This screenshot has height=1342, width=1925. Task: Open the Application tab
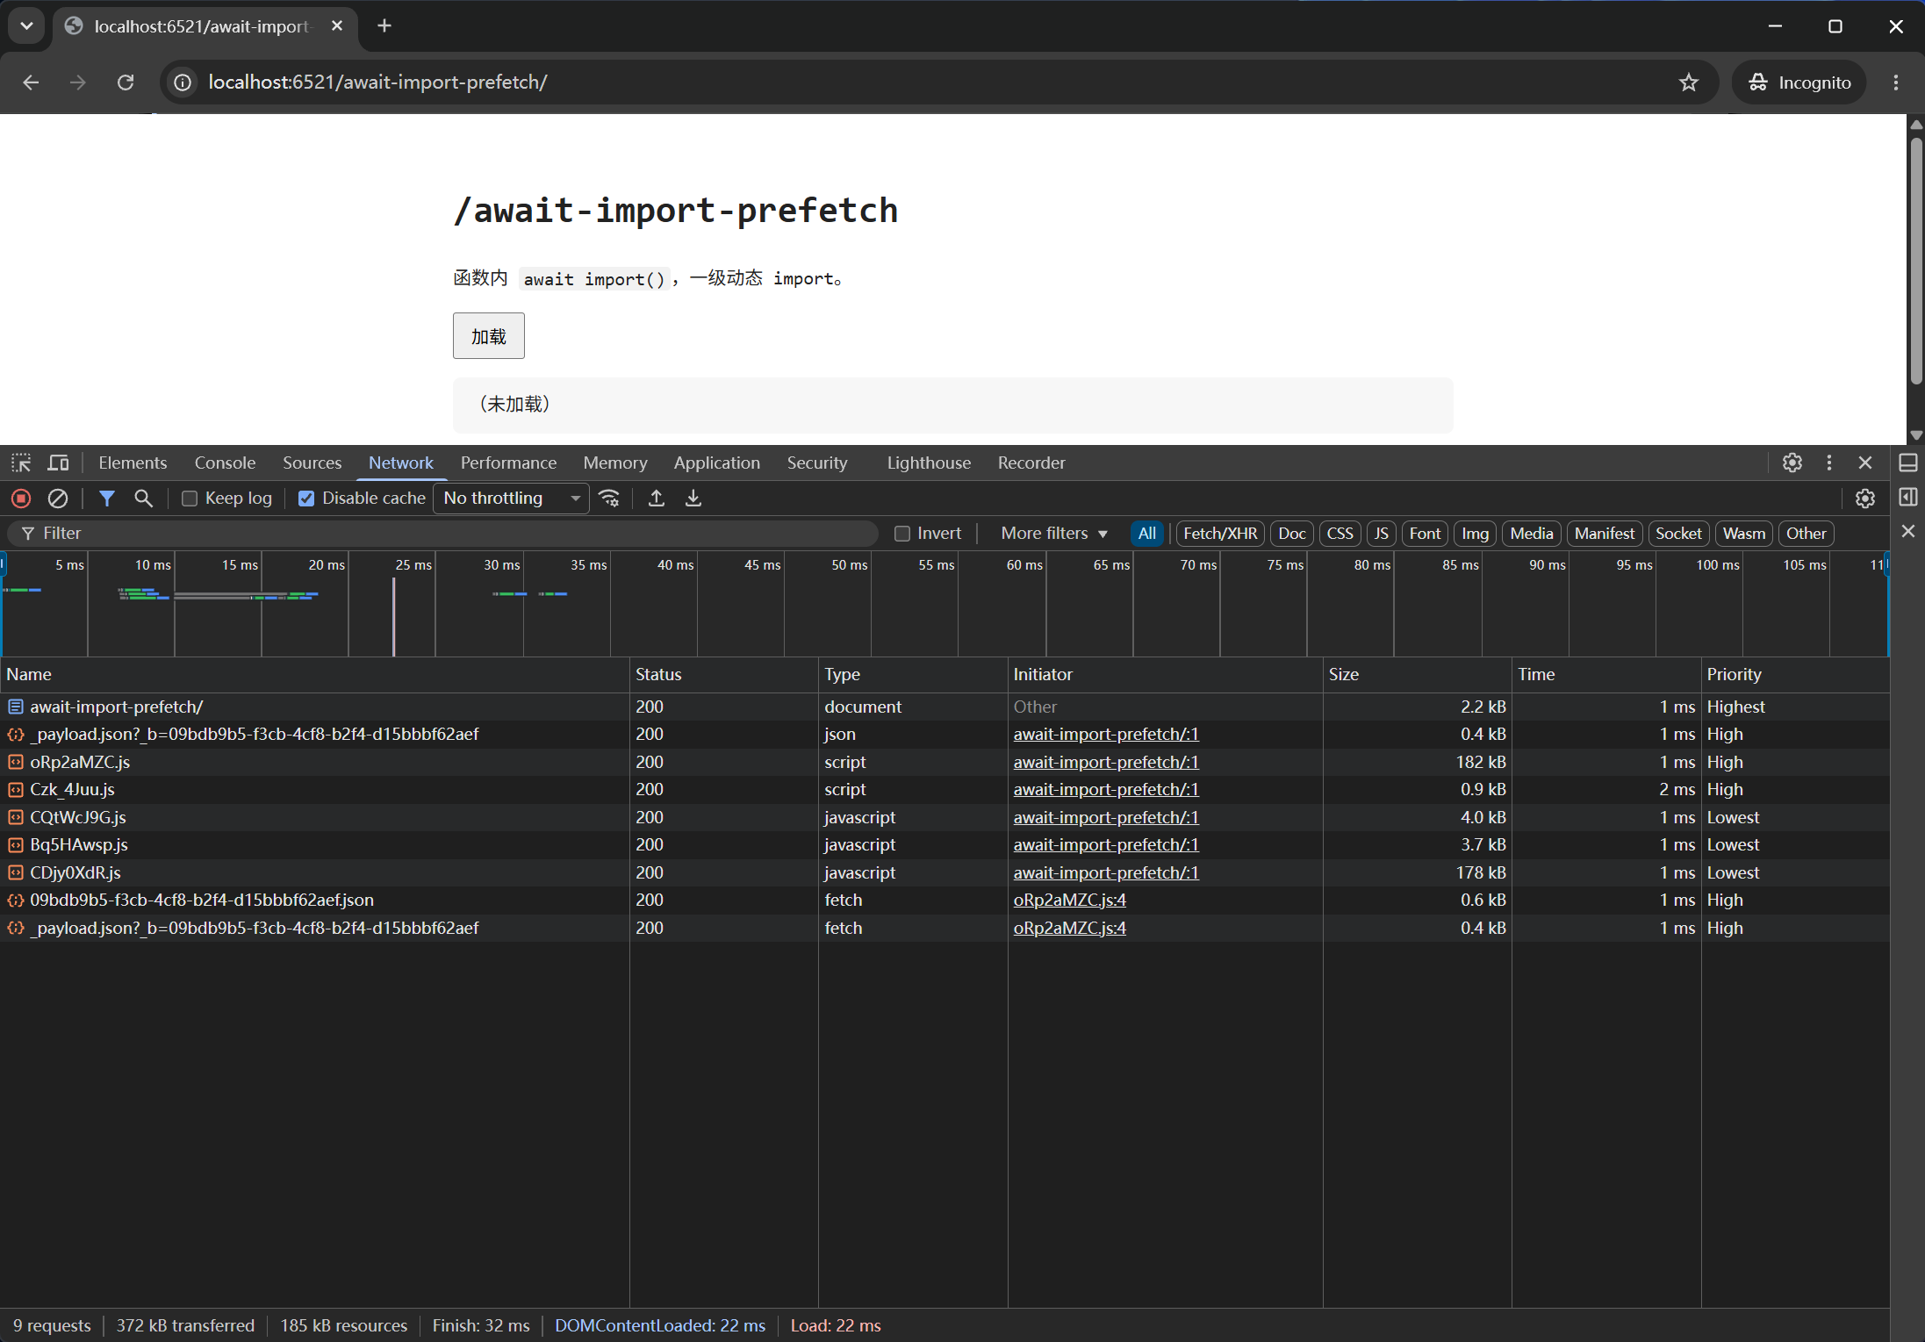716,463
